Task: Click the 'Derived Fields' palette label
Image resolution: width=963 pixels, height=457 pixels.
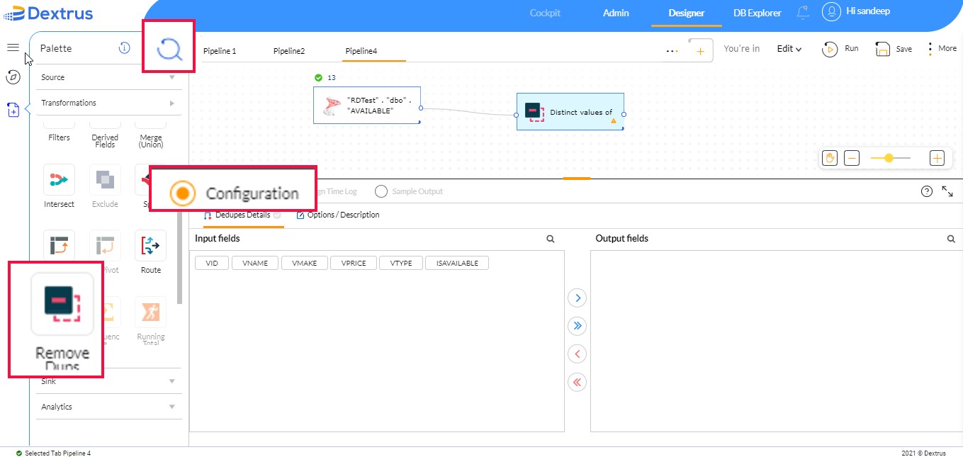Action: pos(105,141)
